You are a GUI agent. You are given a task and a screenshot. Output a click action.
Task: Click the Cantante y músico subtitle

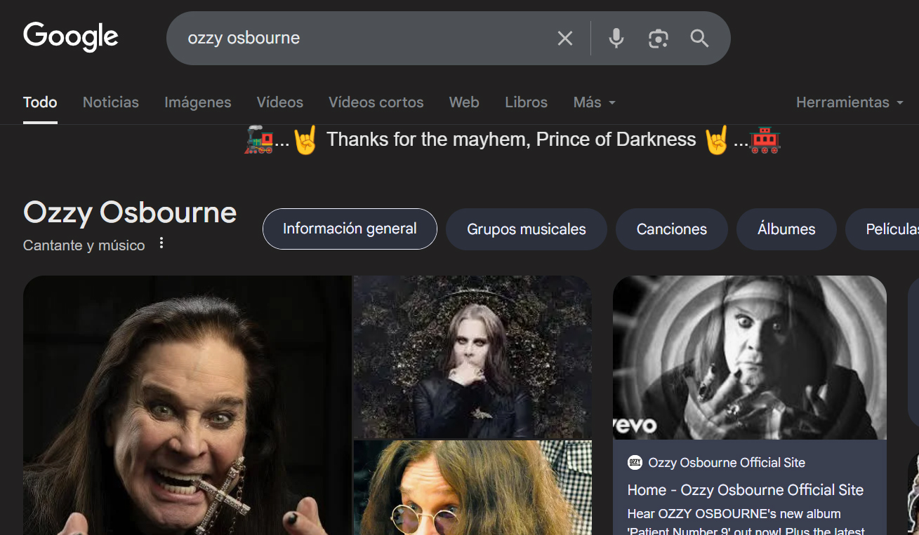[x=84, y=245]
